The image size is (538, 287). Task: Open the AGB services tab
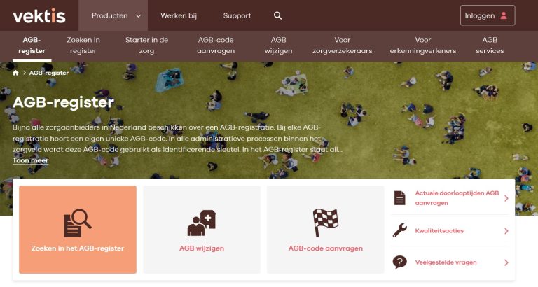pos(490,45)
